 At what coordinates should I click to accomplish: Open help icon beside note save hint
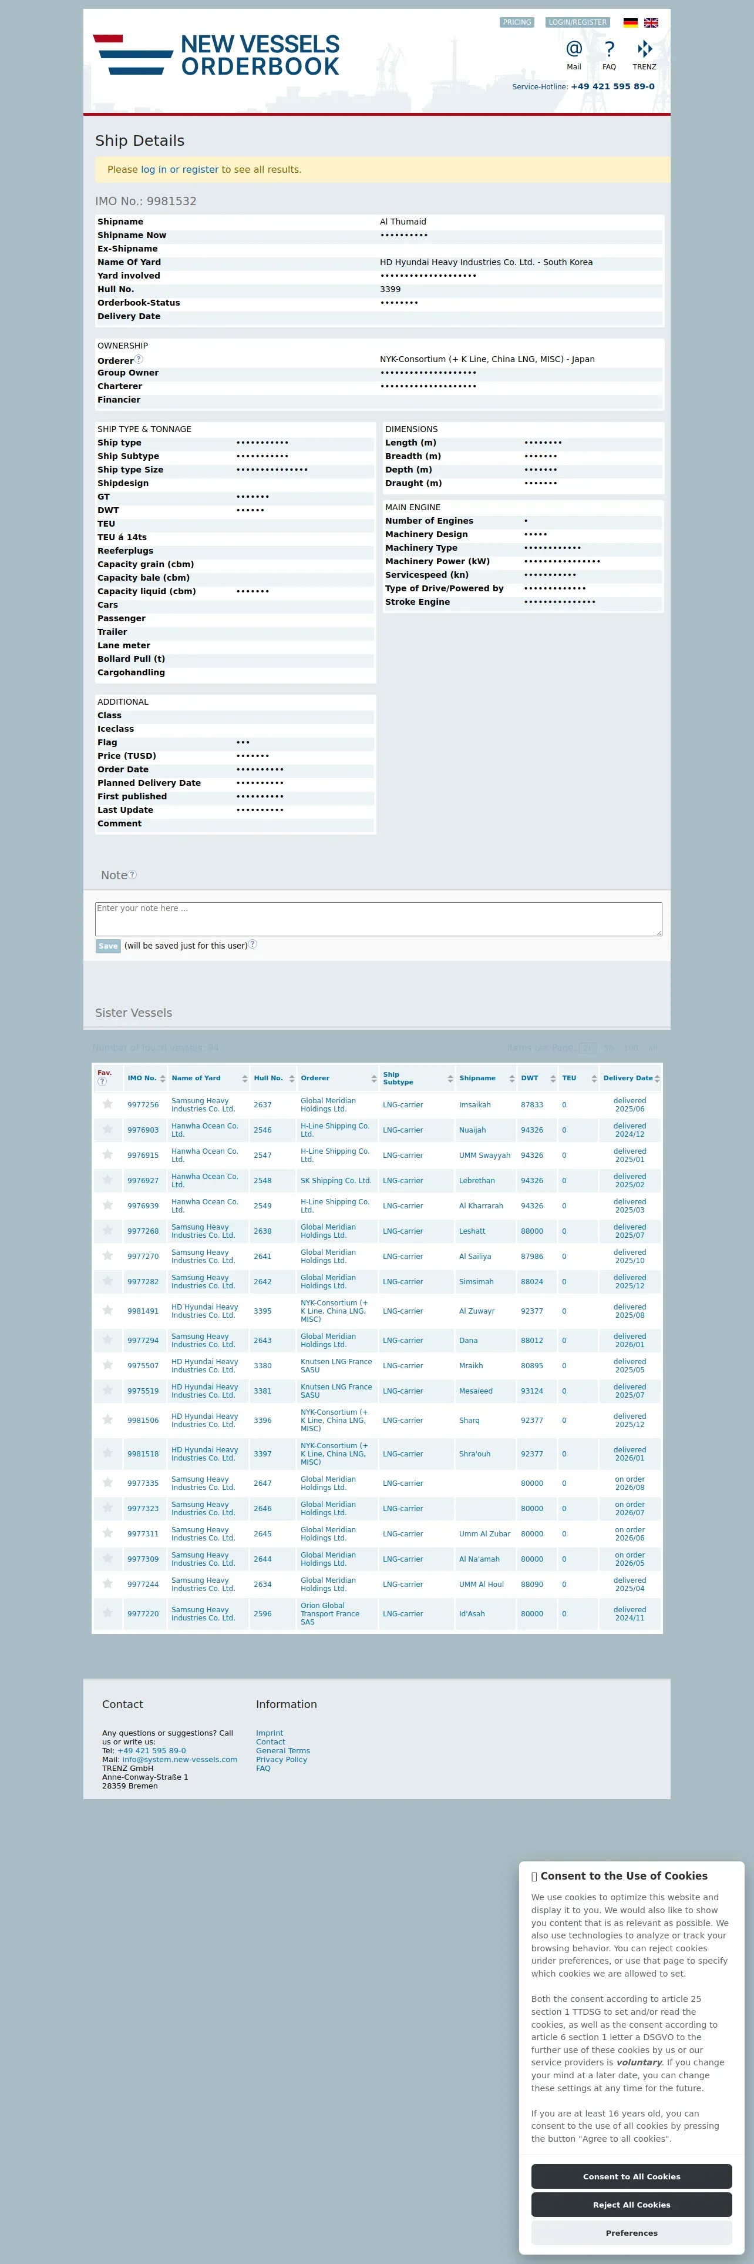(x=253, y=944)
